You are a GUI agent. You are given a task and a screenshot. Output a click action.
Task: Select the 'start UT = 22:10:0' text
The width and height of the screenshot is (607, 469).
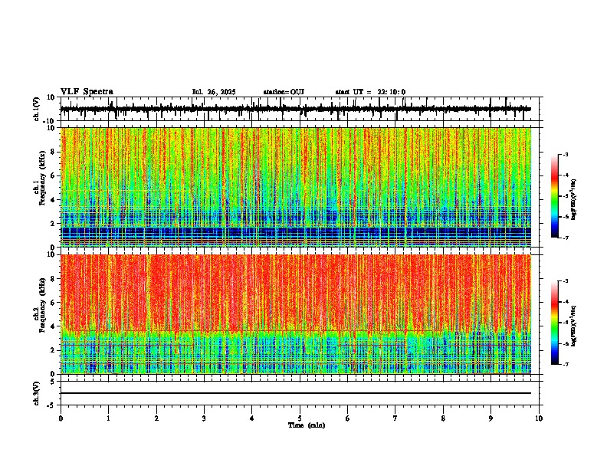[370, 92]
